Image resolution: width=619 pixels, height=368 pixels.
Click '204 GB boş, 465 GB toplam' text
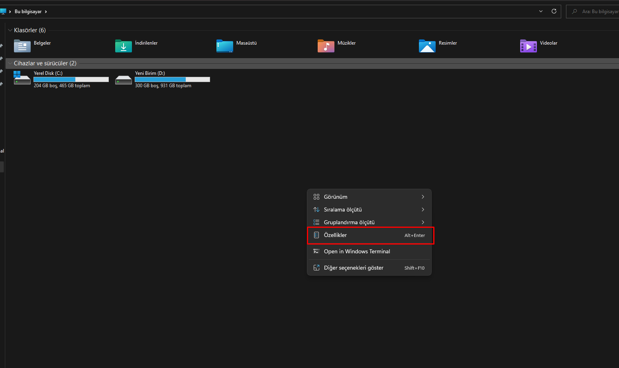(62, 86)
